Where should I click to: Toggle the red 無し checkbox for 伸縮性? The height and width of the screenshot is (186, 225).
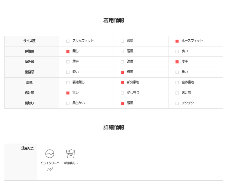tap(68, 51)
